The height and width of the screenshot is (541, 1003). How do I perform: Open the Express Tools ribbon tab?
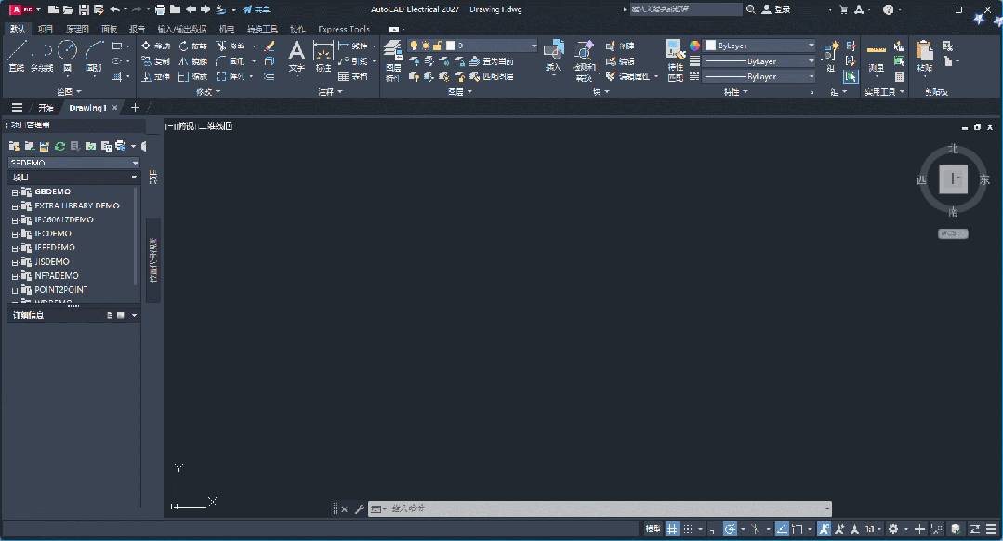pos(344,29)
